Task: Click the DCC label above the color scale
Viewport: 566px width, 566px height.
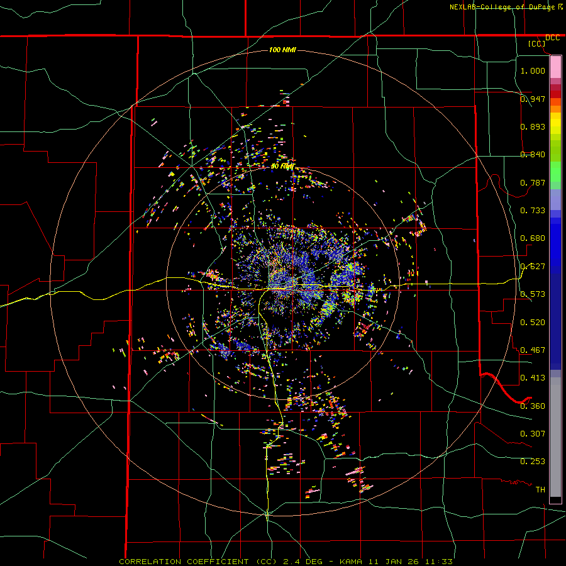Action: click(552, 38)
